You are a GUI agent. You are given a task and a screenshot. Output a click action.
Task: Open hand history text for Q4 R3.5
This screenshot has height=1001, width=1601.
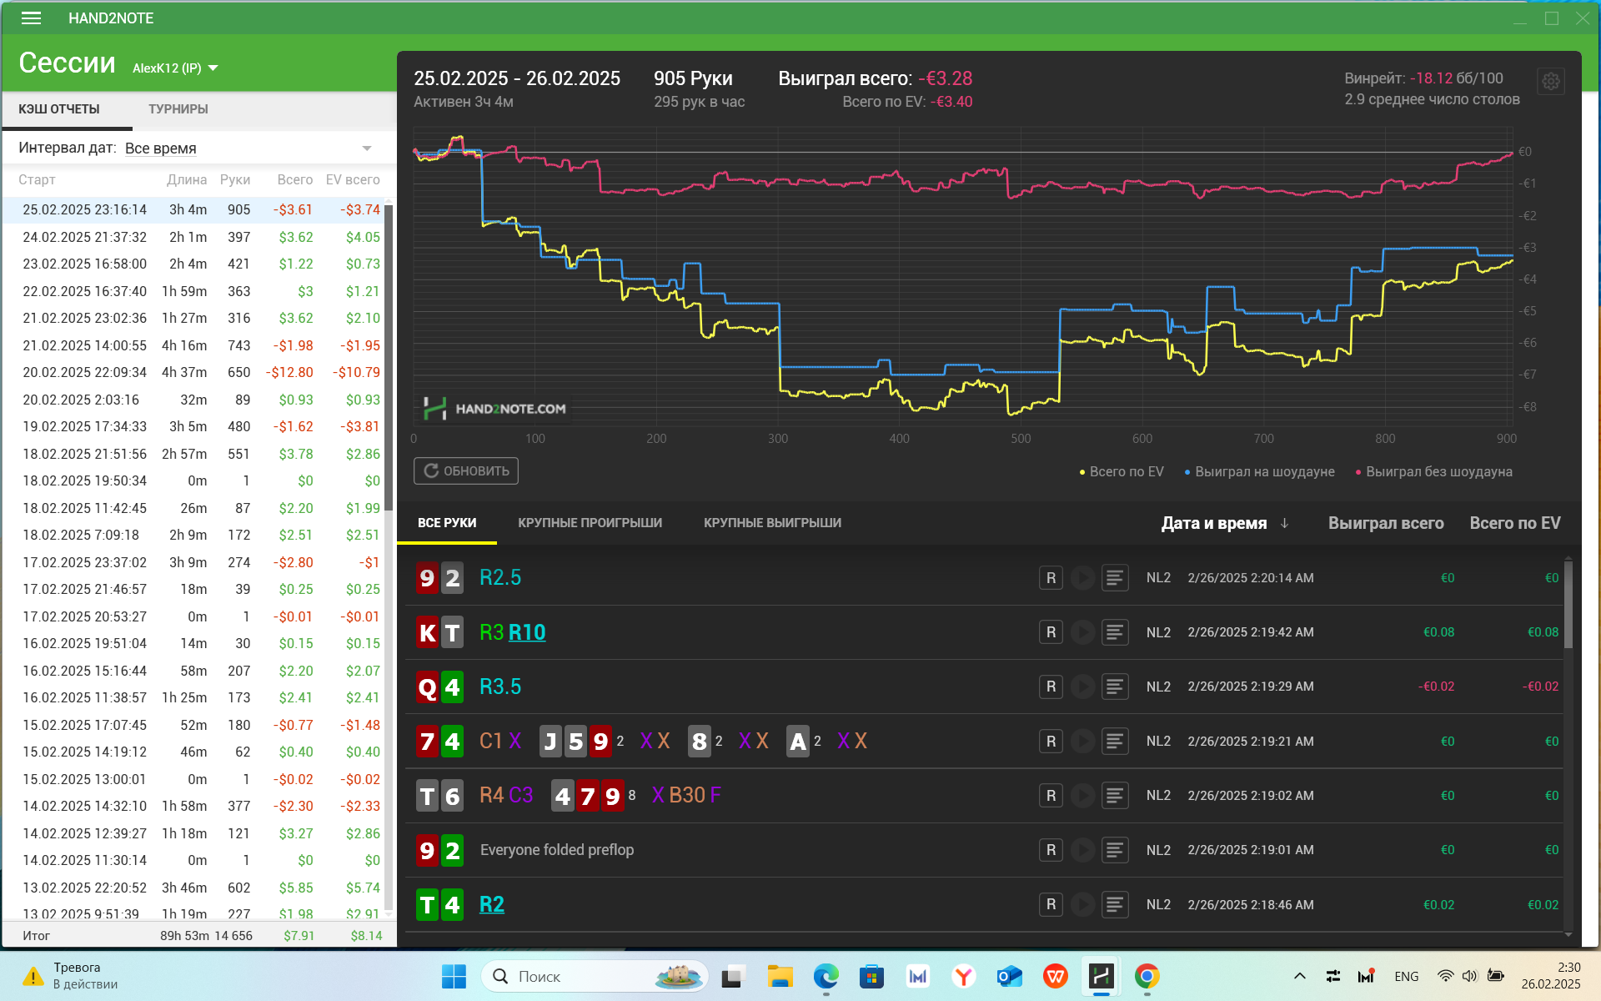click(x=1115, y=687)
